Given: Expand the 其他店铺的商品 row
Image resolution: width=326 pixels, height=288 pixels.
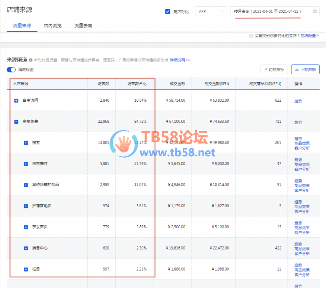Looking at the screenshot, I should click(26, 185).
